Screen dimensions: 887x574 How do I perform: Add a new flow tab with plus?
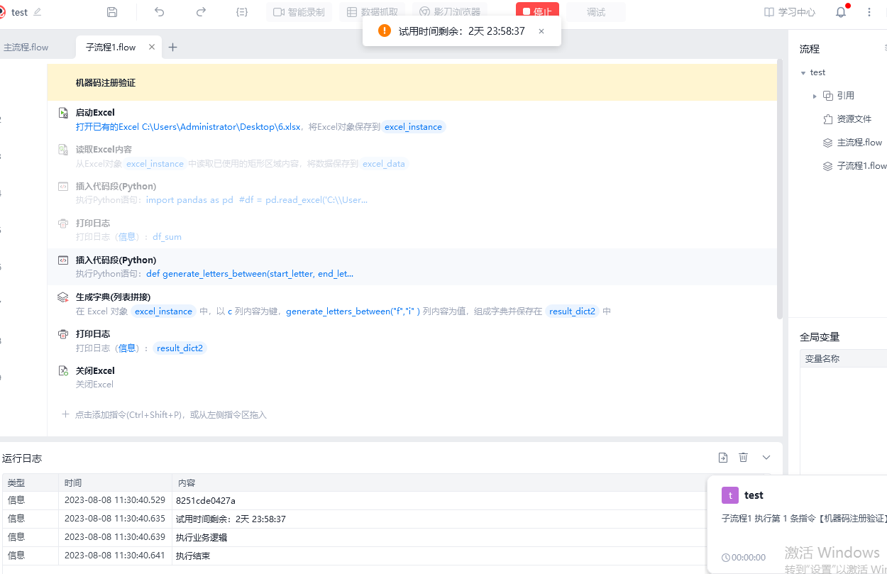(172, 48)
